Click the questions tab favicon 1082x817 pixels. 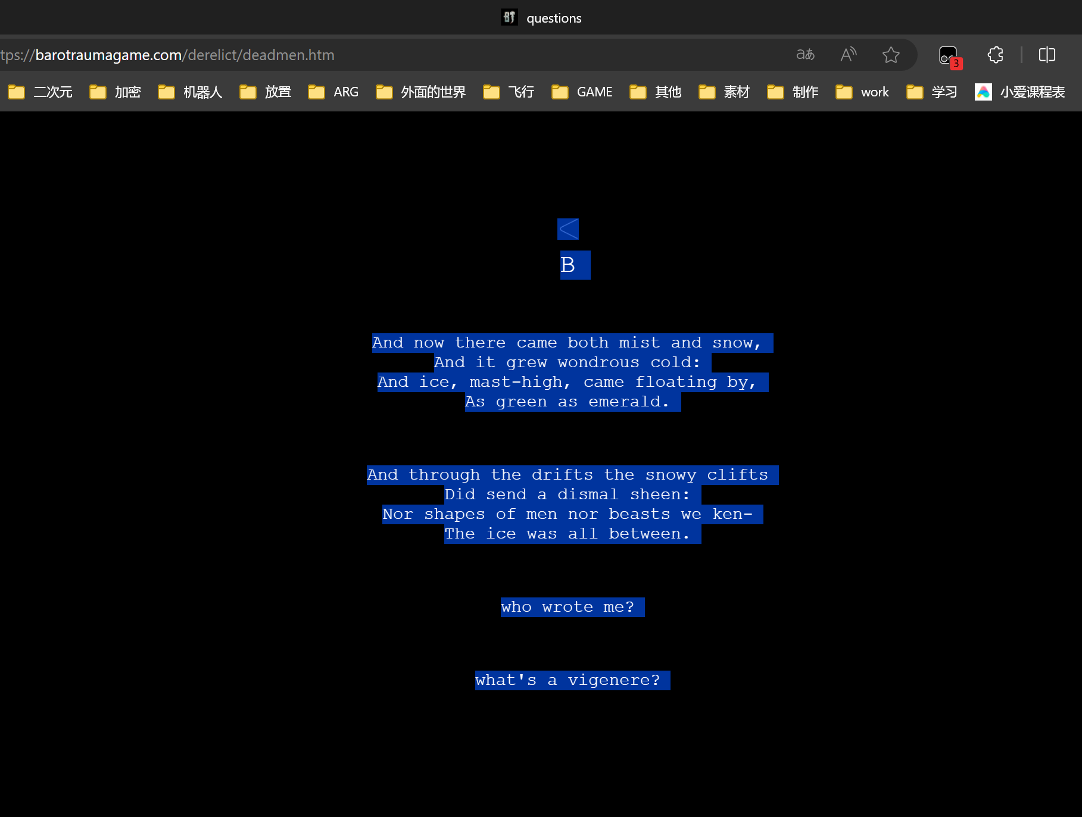pos(509,17)
